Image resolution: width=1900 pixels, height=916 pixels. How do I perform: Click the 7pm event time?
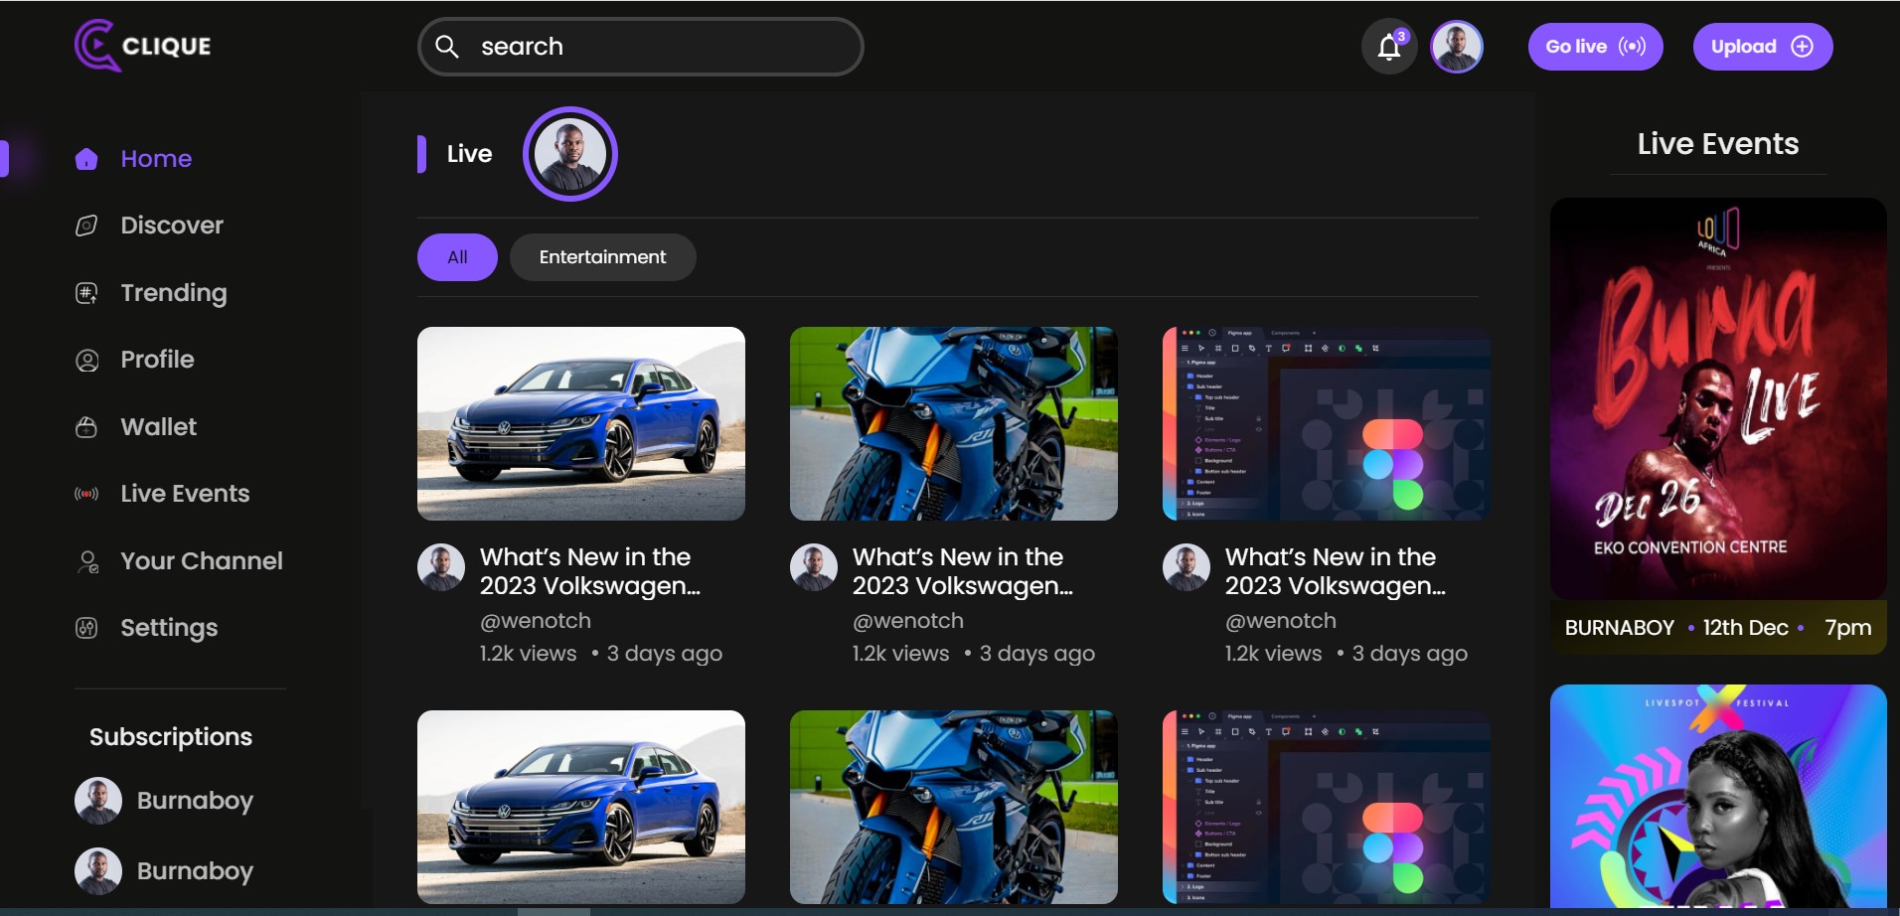tap(1848, 628)
